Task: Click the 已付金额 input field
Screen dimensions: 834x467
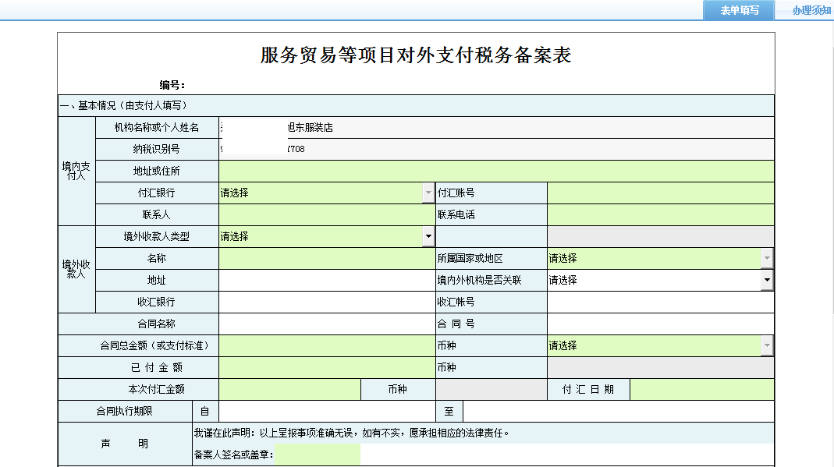Action: click(x=324, y=366)
